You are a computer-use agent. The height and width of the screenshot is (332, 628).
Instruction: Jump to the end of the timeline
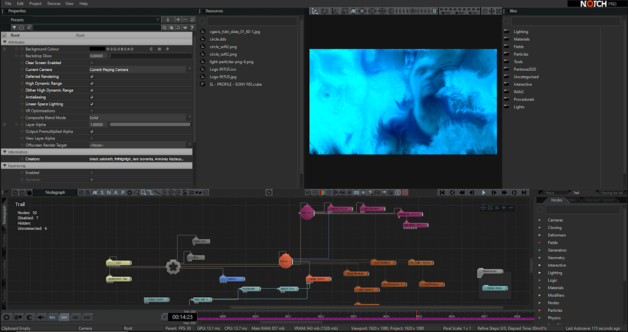[524, 193]
